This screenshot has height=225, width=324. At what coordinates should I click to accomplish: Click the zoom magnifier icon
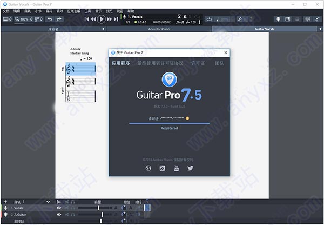click(17, 19)
